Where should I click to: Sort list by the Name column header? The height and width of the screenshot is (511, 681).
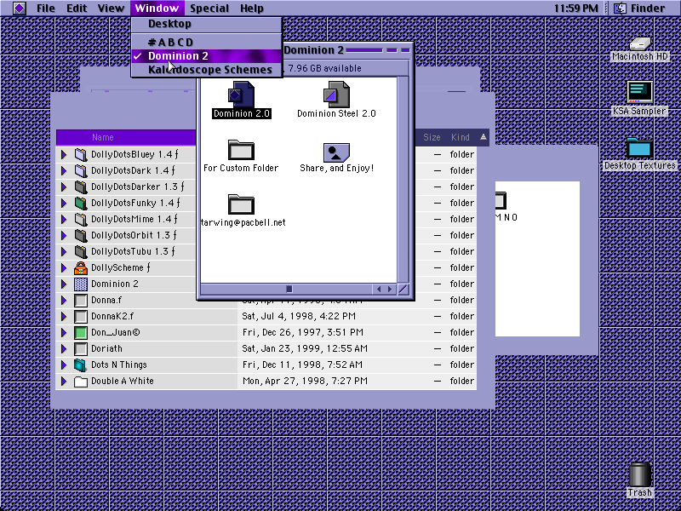[126, 137]
